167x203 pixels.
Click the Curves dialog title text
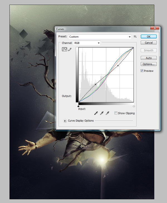tap(60, 29)
